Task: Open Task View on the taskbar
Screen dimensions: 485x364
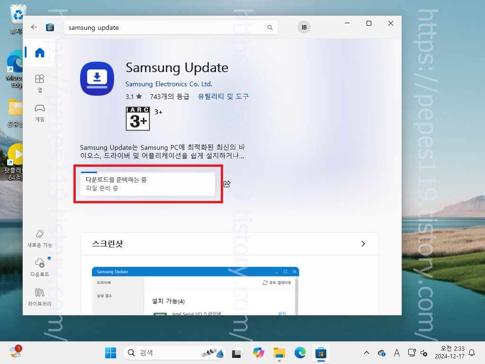Action: coord(237,353)
